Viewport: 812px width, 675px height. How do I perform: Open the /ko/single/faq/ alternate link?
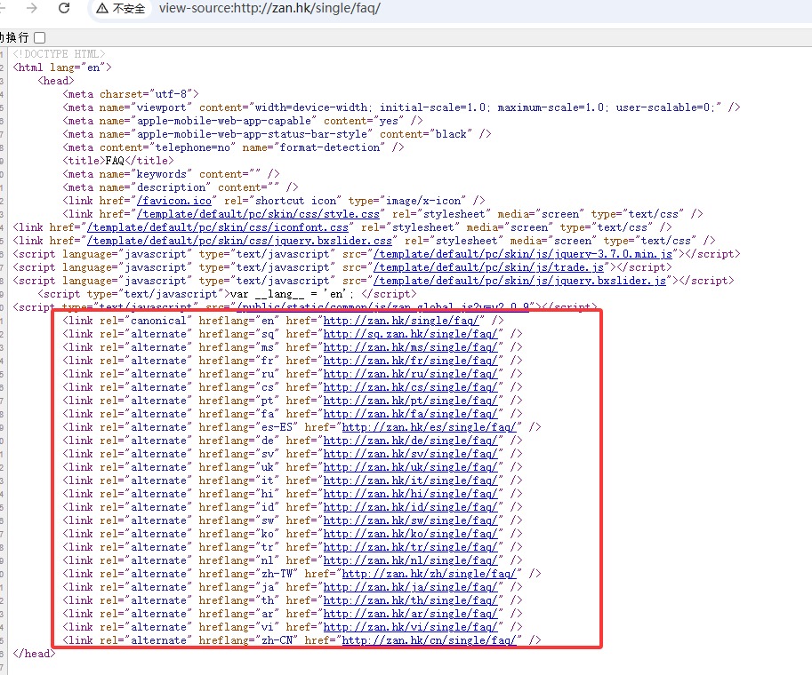tap(410, 534)
